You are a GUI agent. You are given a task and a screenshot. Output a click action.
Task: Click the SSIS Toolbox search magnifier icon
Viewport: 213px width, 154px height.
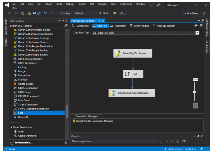(66, 26)
